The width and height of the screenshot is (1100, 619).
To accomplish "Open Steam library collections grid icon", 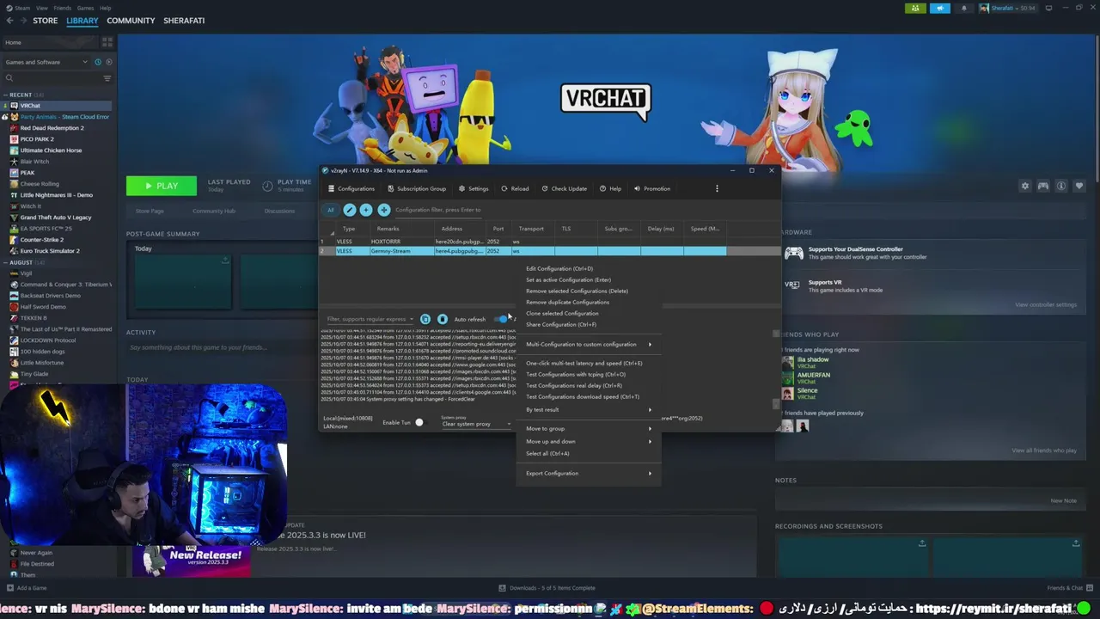I will 107,41.
